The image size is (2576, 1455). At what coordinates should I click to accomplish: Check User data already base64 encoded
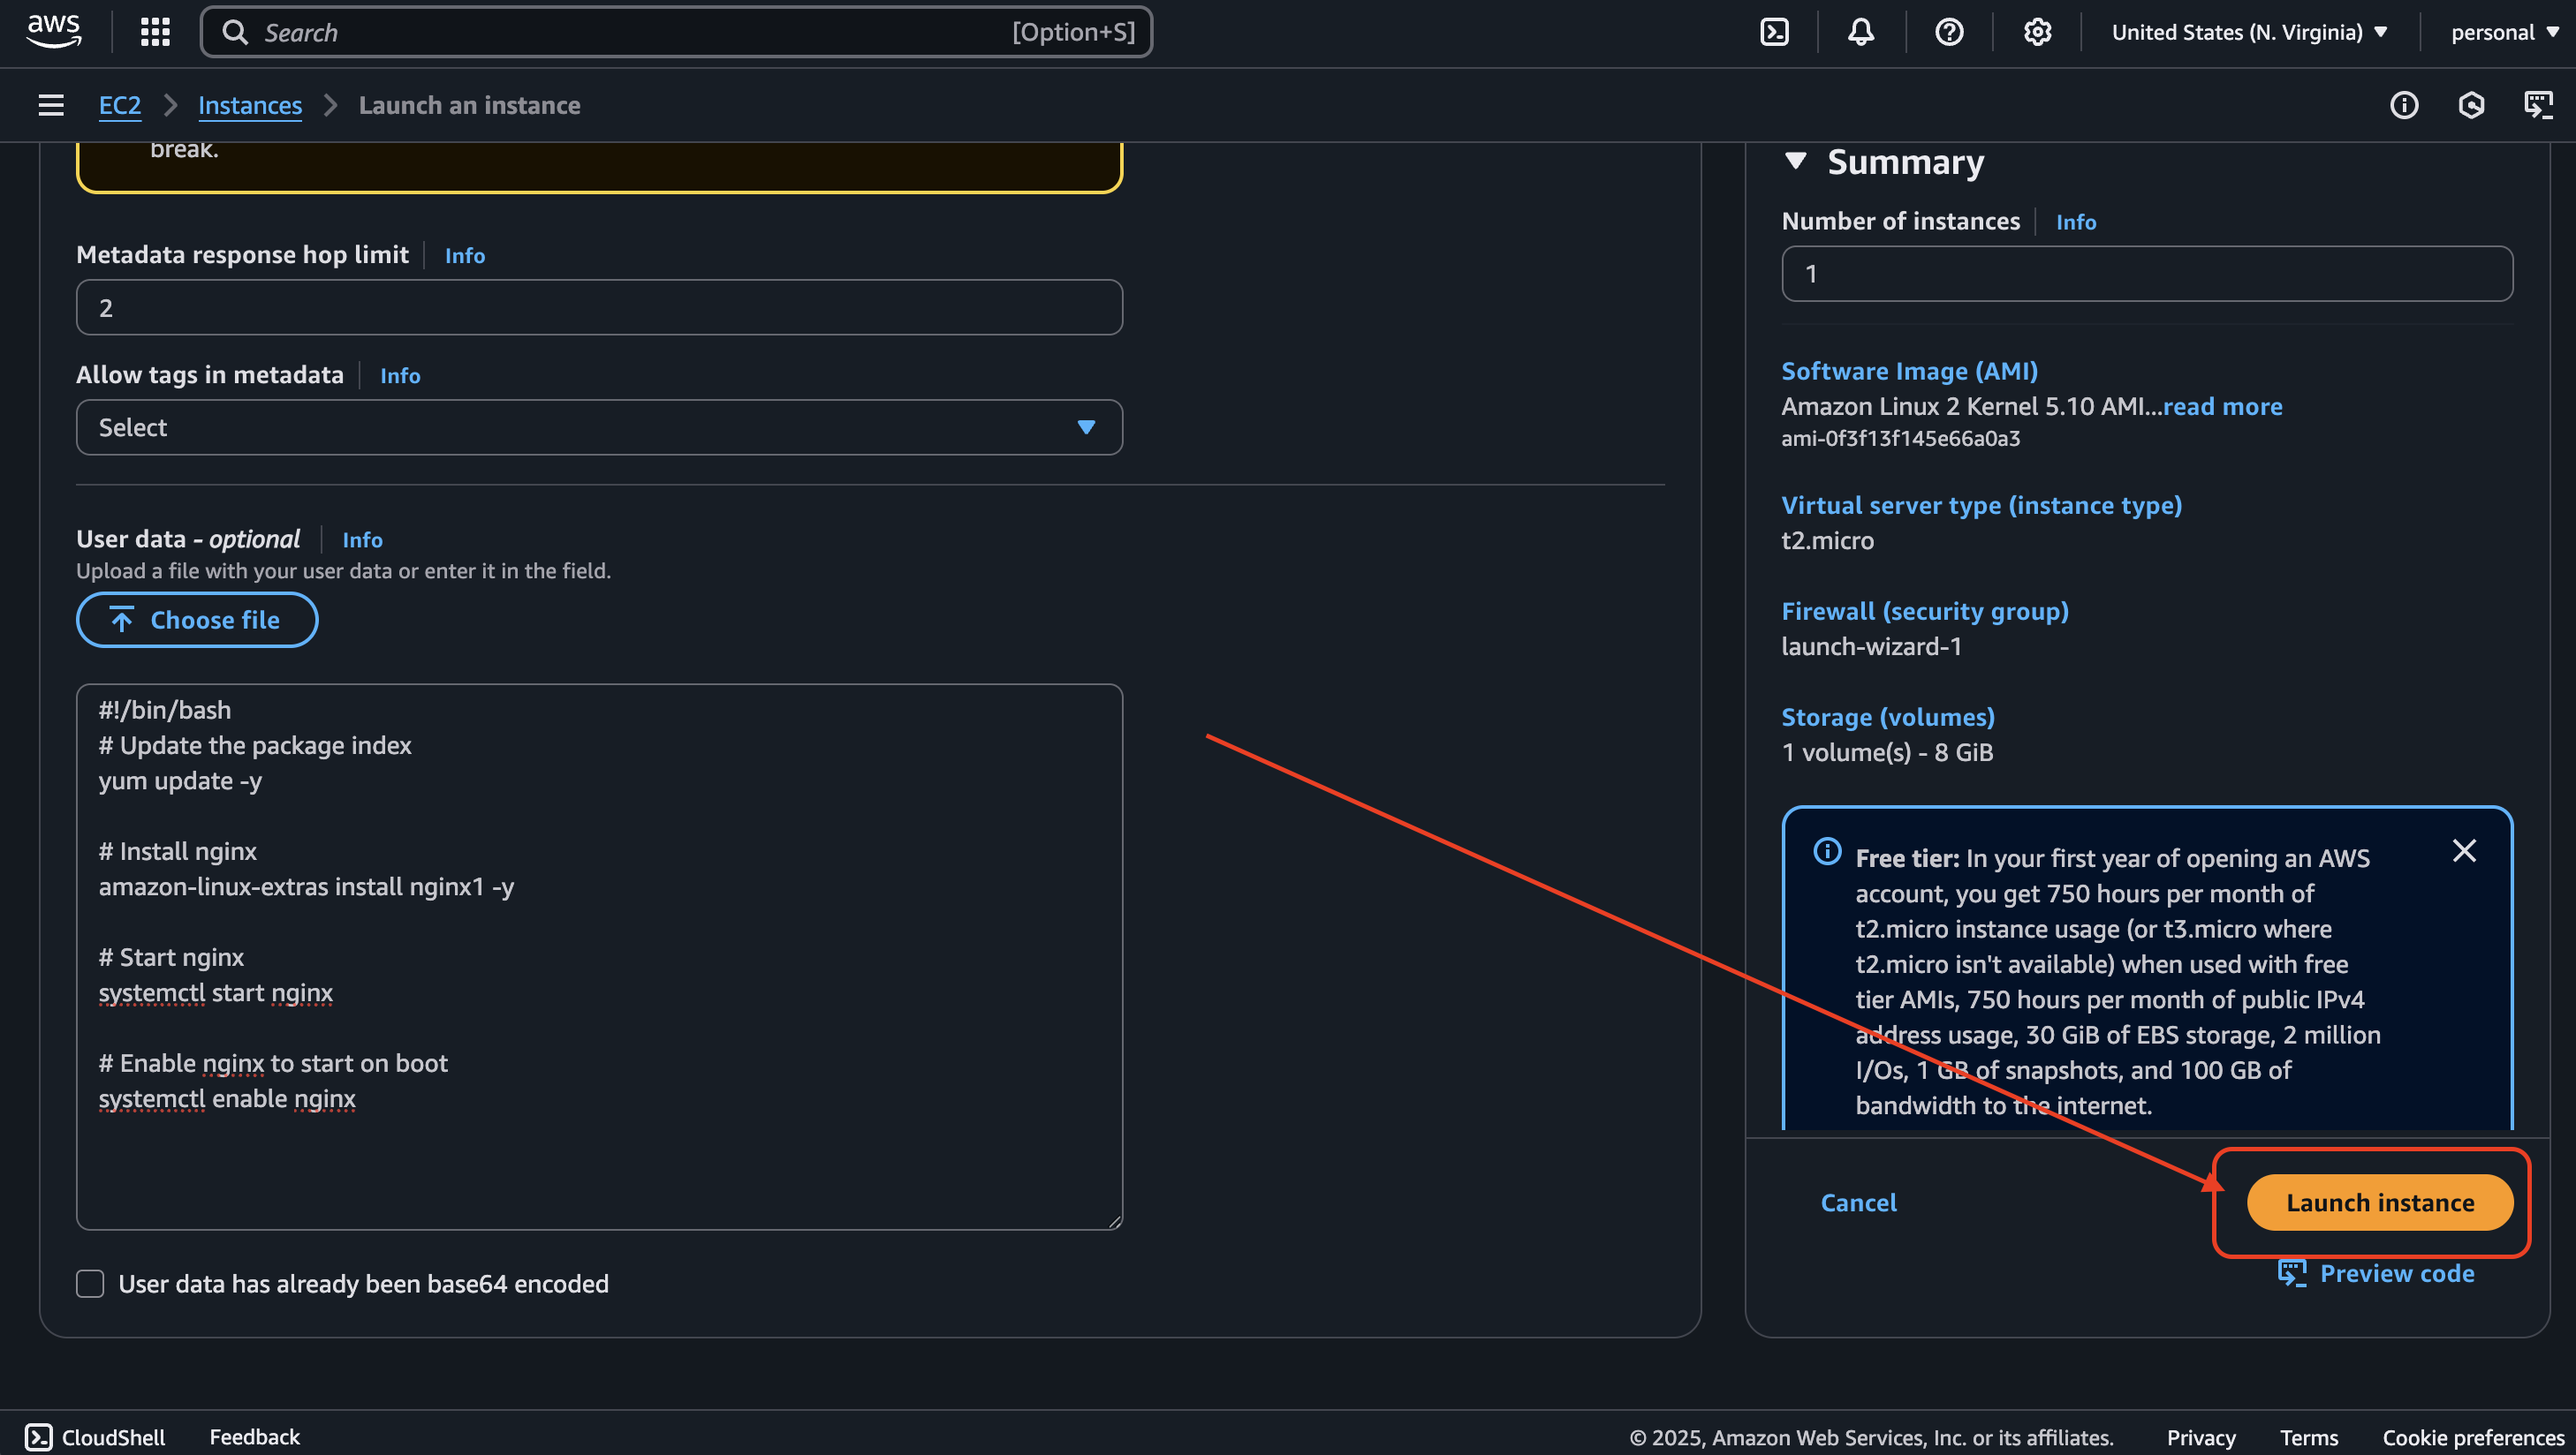pos(90,1284)
